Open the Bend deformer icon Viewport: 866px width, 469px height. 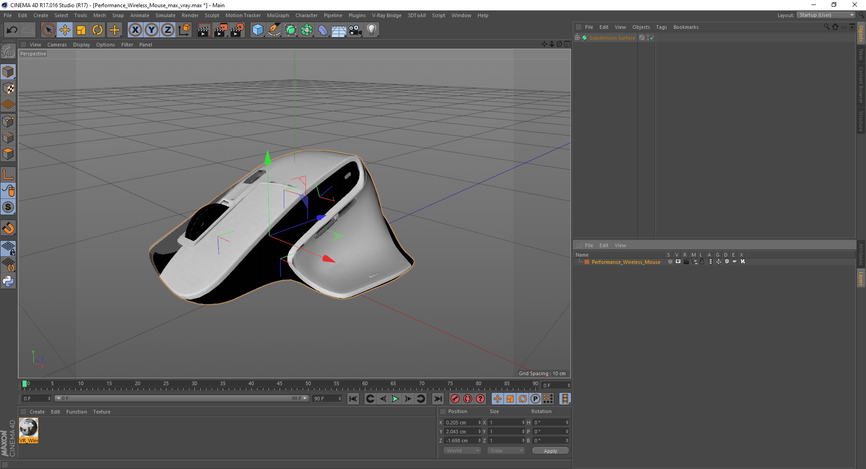click(323, 30)
